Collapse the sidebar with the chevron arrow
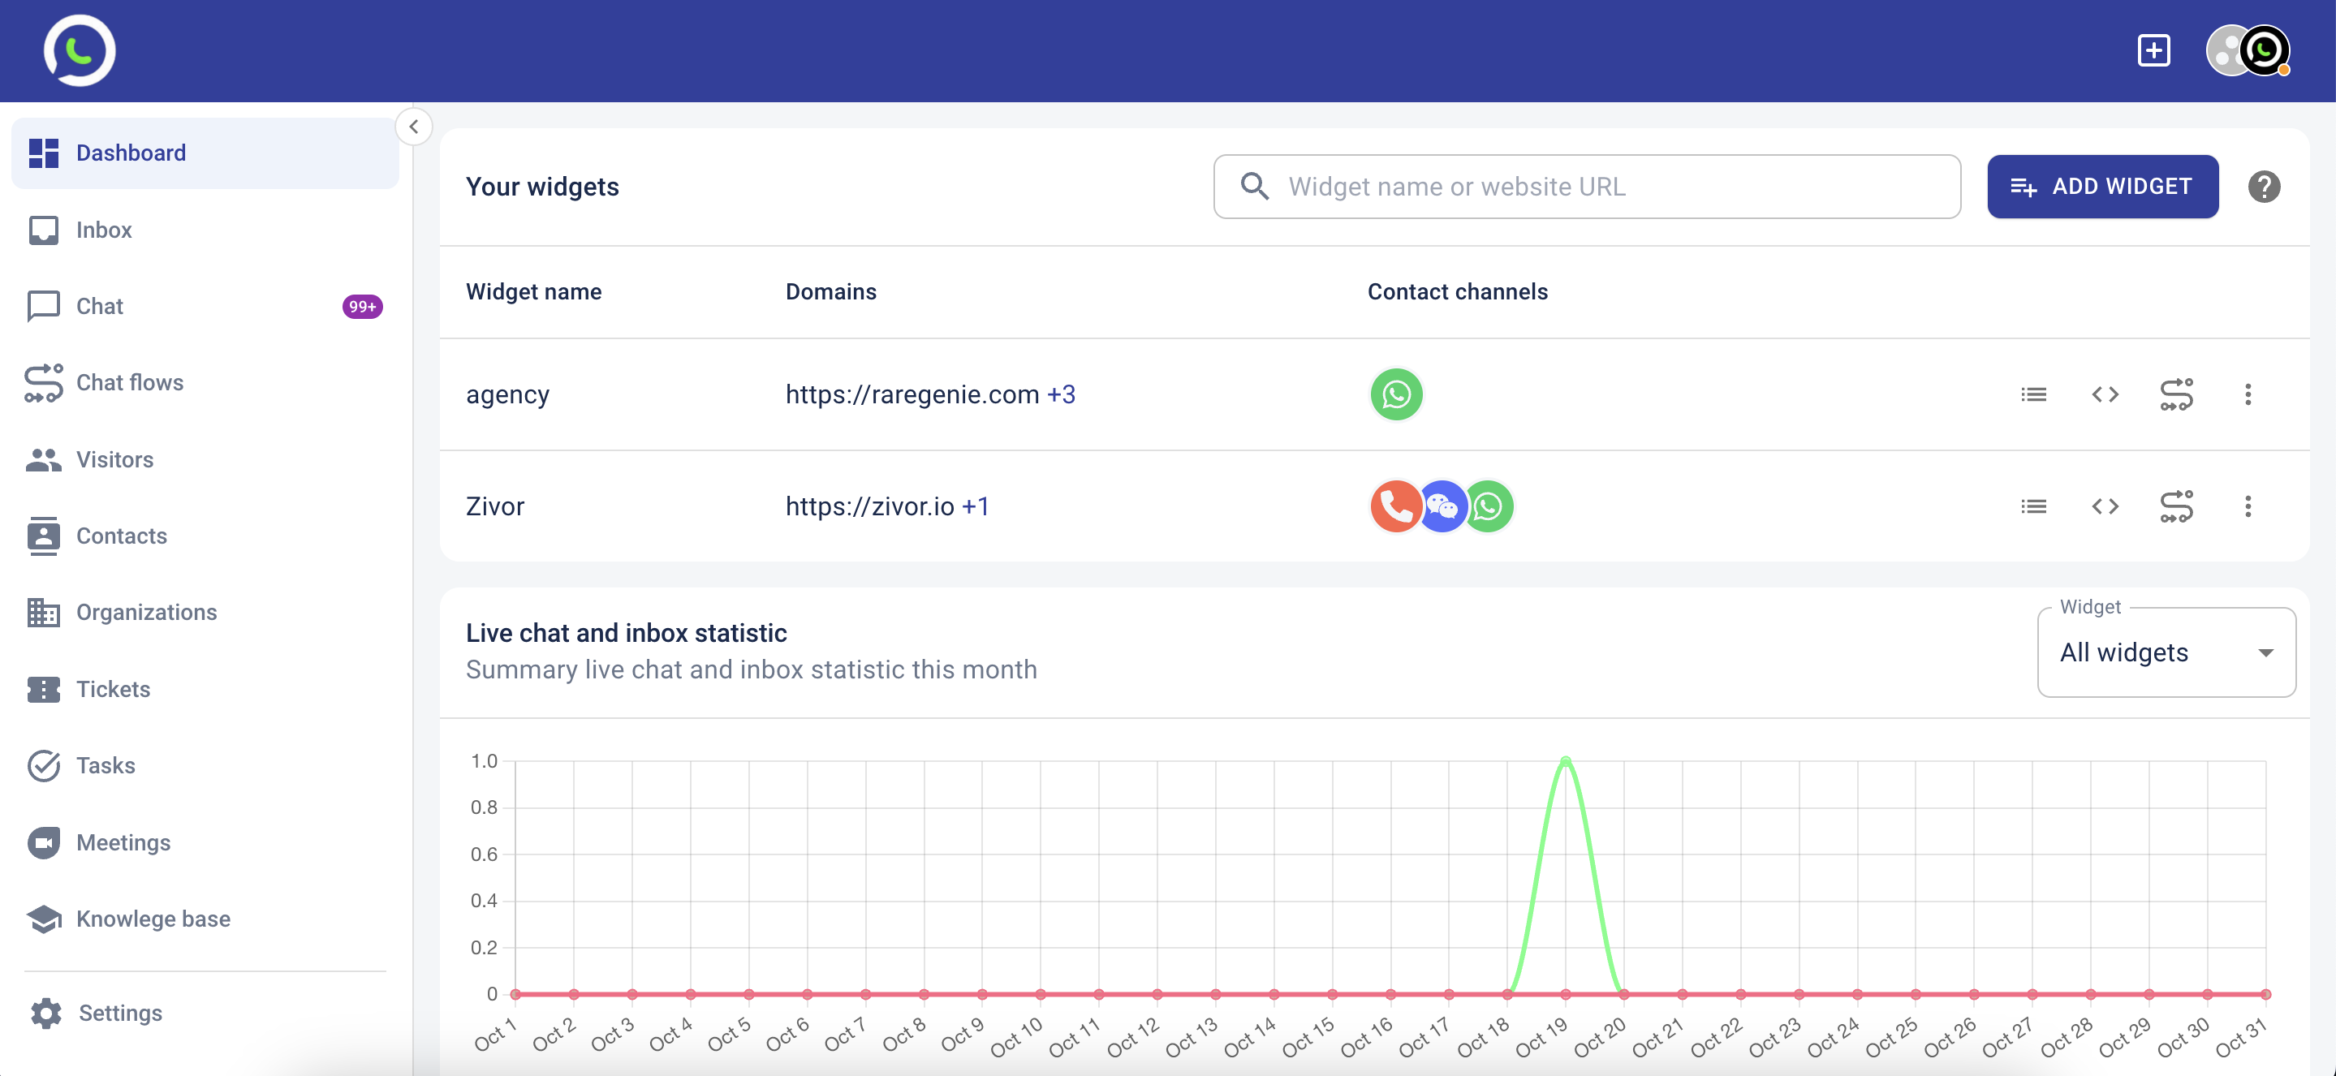This screenshot has width=2336, height=1076. click(x=413, y=127)
